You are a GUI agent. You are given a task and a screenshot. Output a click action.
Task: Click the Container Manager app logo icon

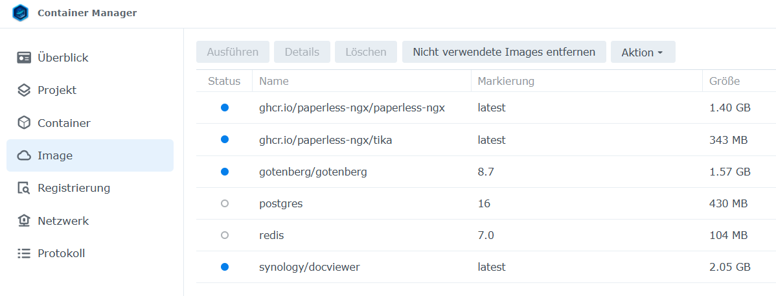[x=21, y=13]
